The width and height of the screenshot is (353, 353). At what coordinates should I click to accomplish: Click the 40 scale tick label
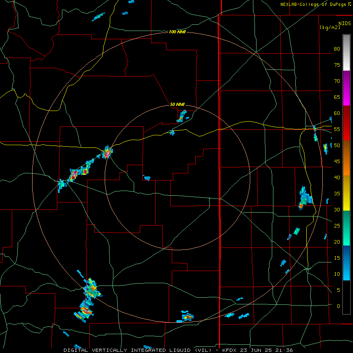pos(337,178)
